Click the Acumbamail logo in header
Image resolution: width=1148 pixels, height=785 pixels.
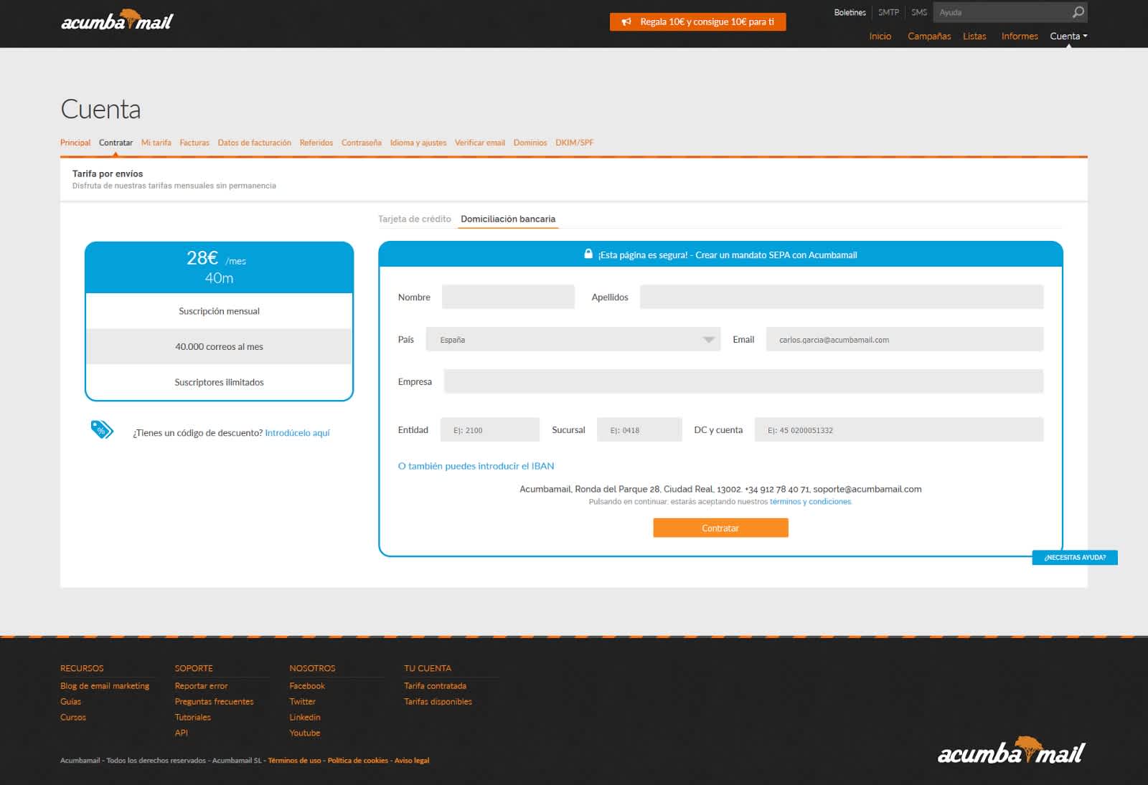[x=117, y=20]
